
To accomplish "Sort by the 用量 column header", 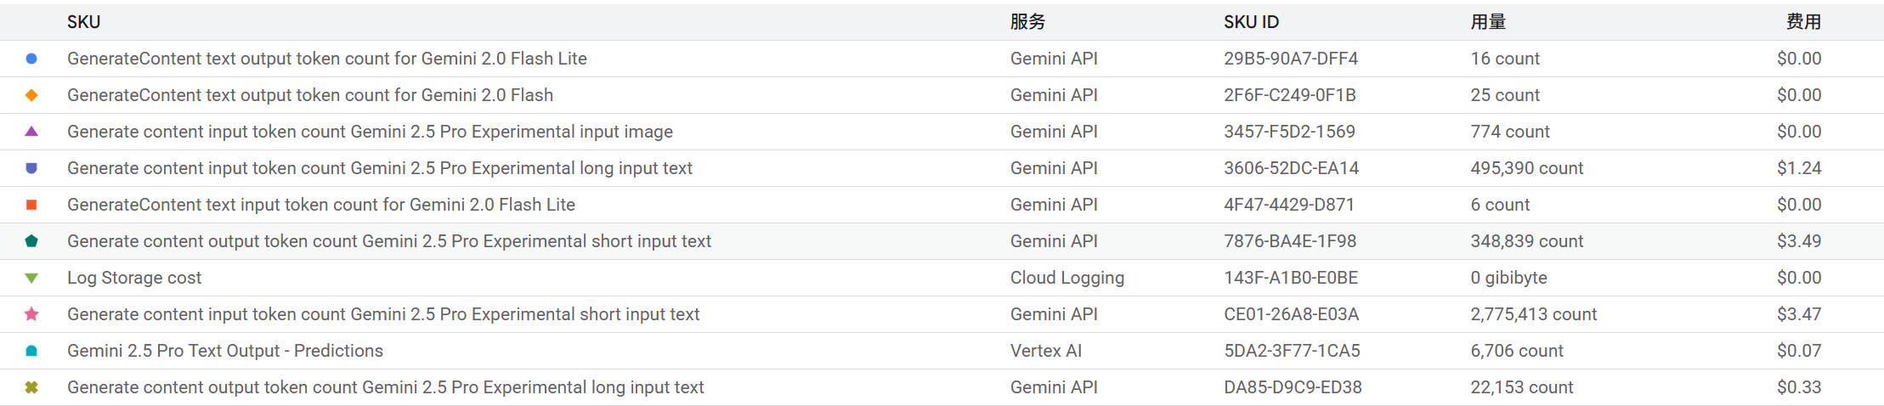I will (x=1488, y=22).
